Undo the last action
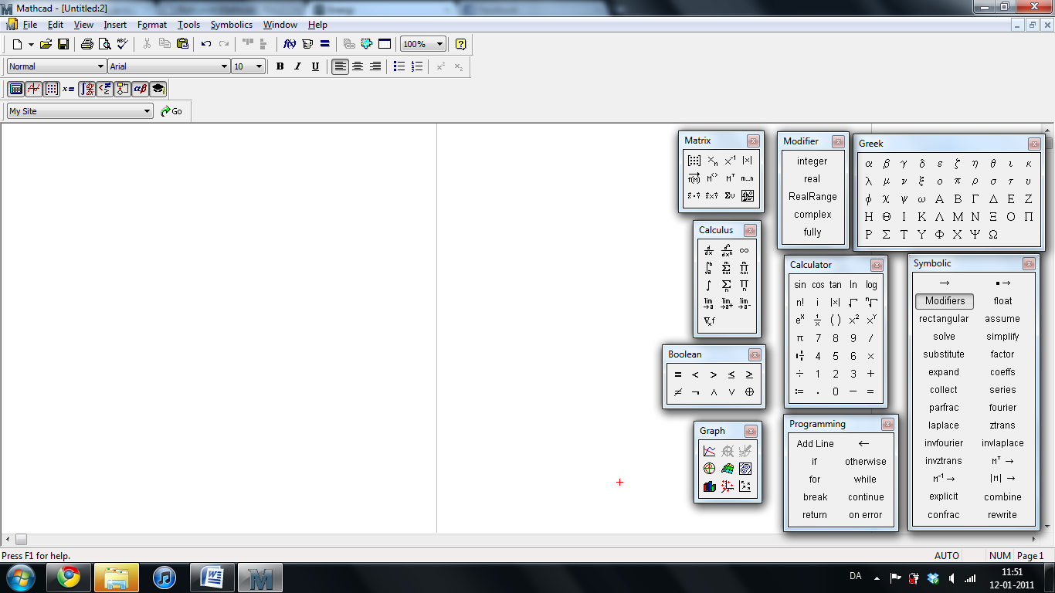The width and height of the screenshot is (1055, 593). [x=206, y=44]
